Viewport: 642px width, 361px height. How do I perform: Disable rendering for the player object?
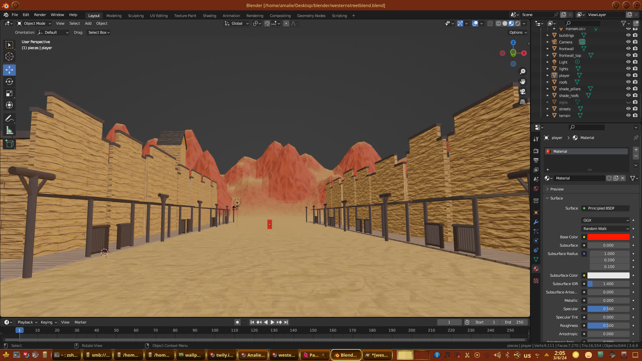point(635,76)
